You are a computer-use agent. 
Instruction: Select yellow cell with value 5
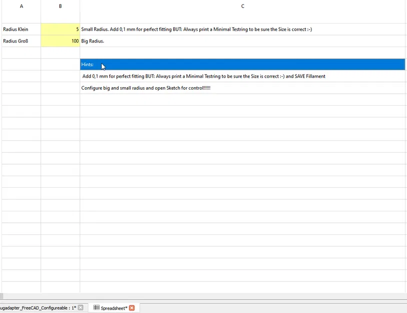60,30
